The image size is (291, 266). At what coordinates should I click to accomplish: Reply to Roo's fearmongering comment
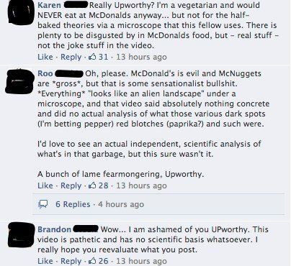(71, 185)
